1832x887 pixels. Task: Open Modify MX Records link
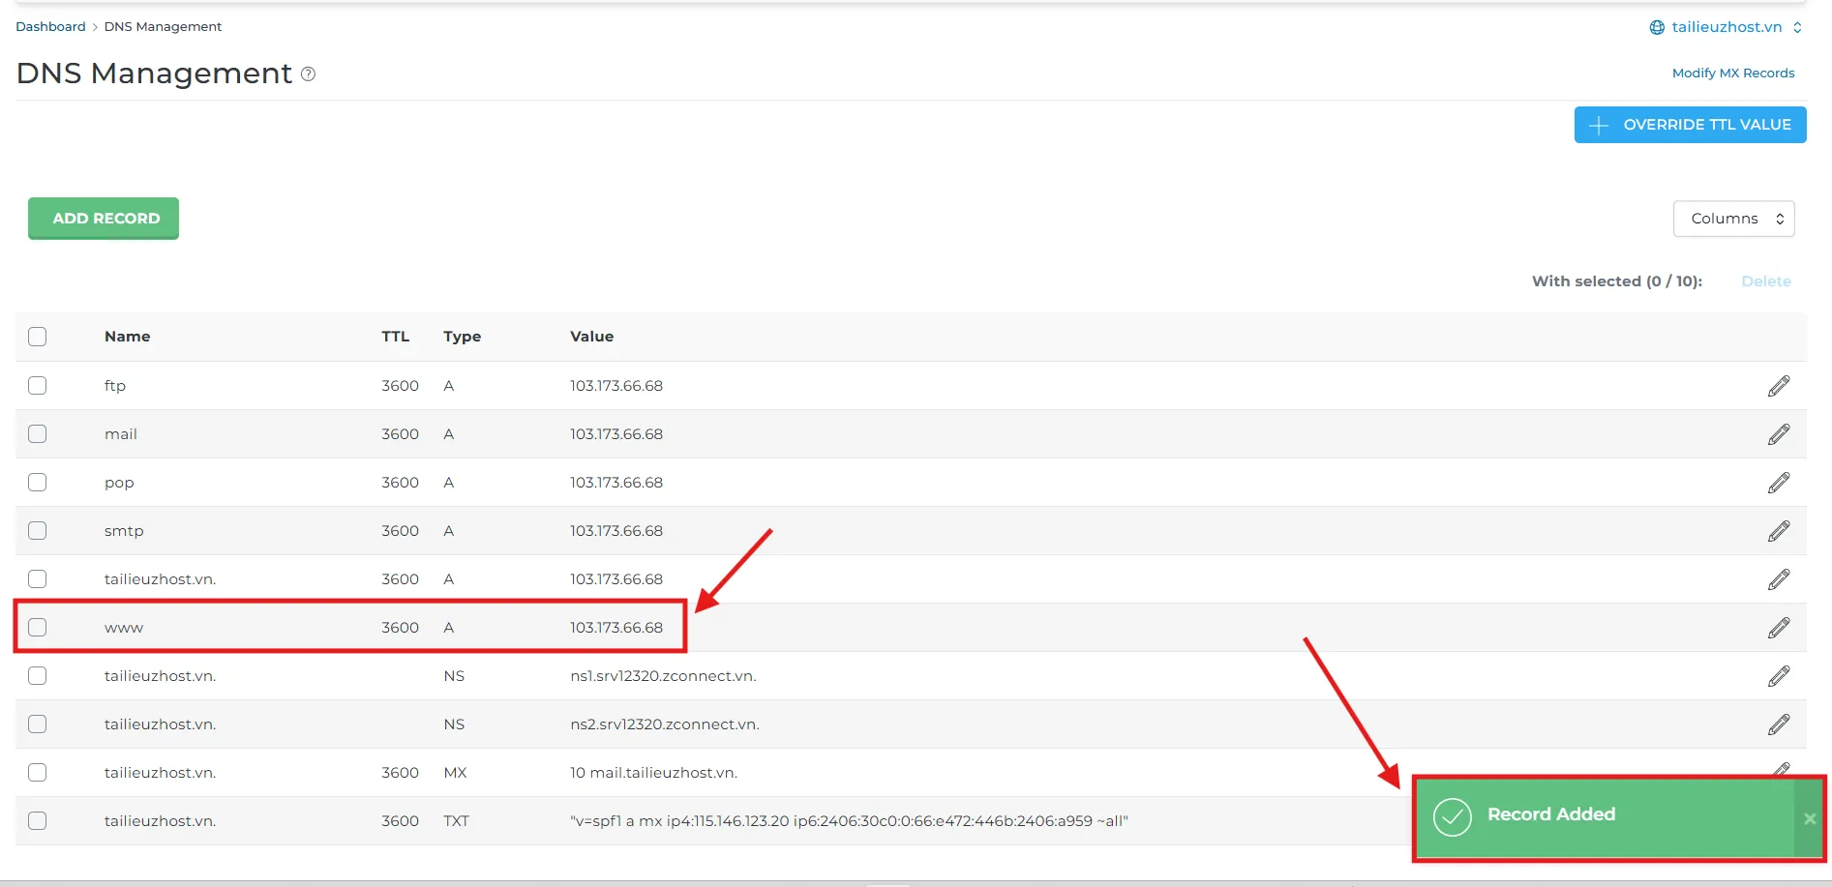click(1732, 73)
